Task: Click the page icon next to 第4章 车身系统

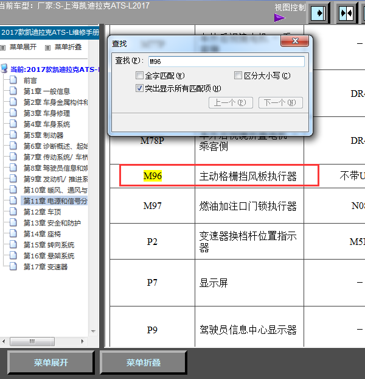Action: [13, 124]
